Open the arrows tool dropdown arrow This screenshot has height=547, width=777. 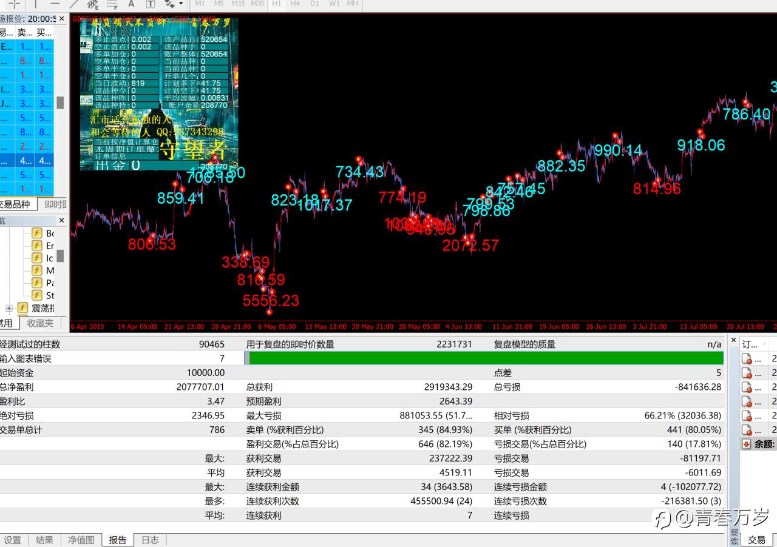[x=180, y=4]
